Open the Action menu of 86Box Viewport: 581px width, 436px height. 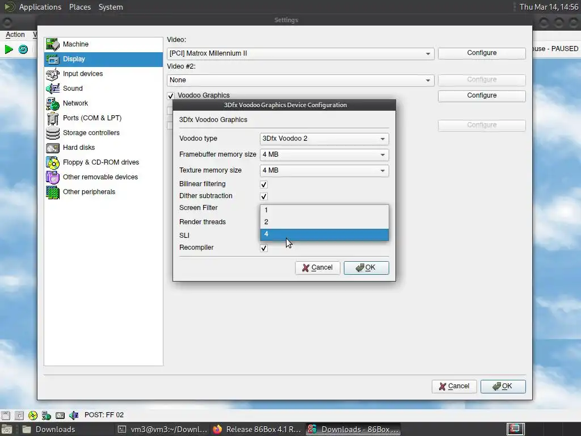coord(15,35)
